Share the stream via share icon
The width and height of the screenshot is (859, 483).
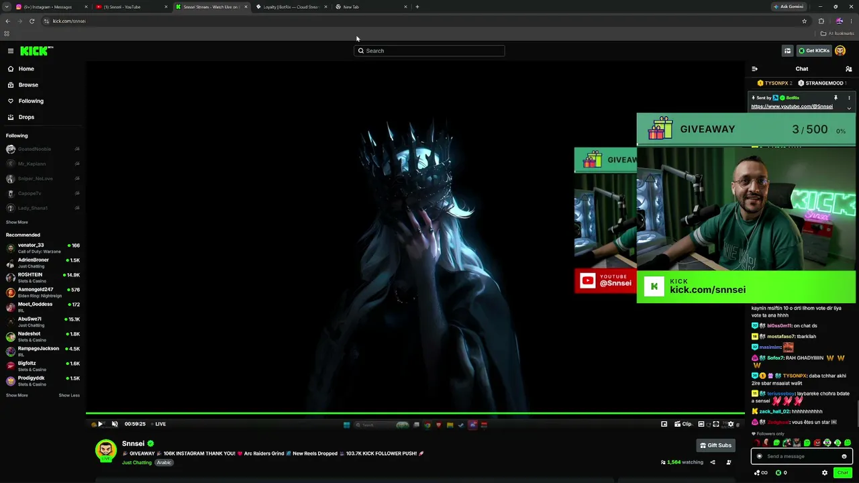tap(713, 462)
